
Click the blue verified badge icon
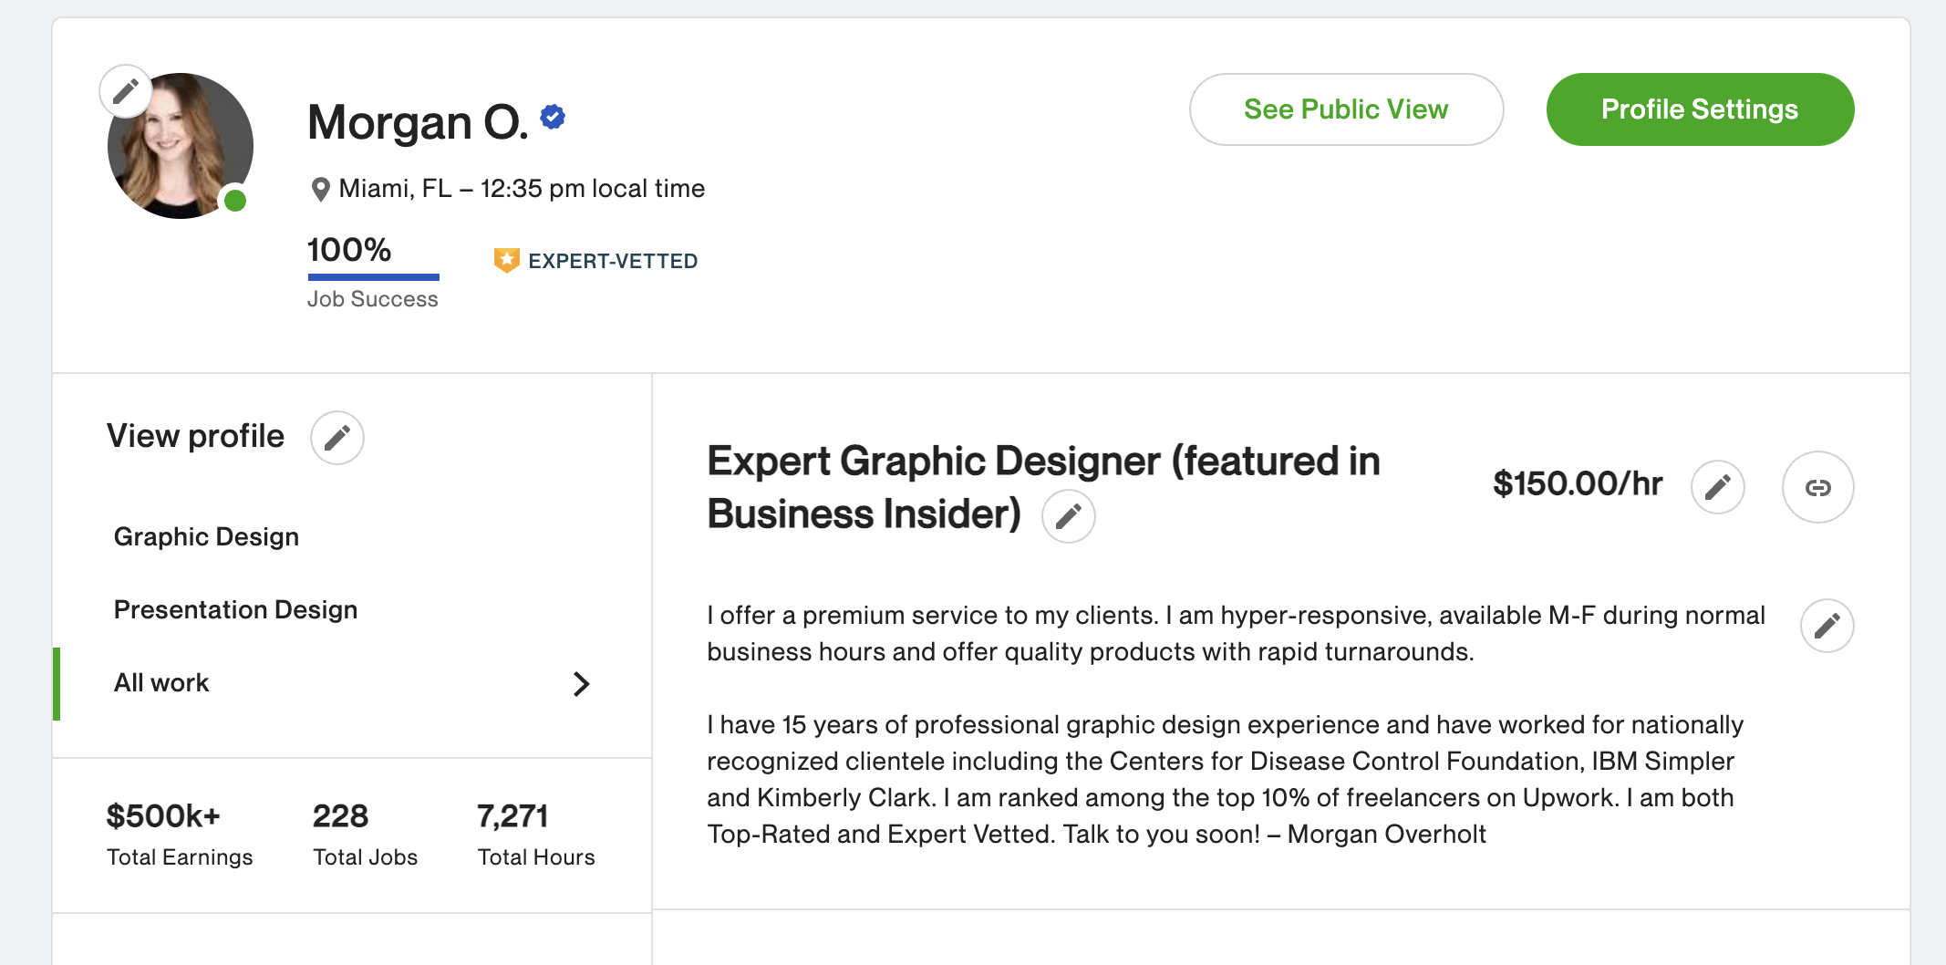[553, 117]
